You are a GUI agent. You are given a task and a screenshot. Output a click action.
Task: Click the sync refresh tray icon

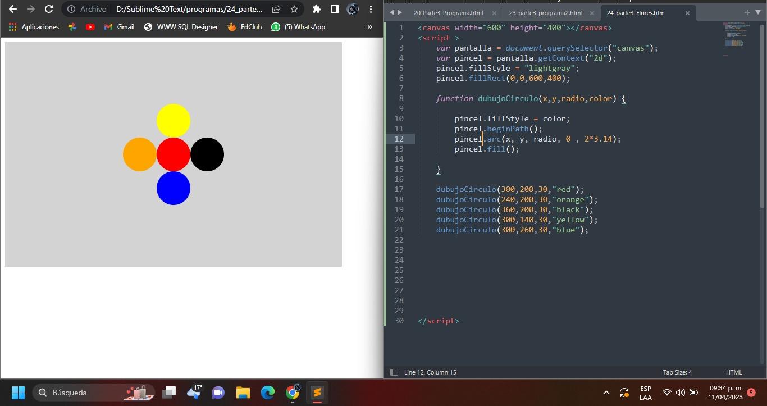tap(624, 393)
